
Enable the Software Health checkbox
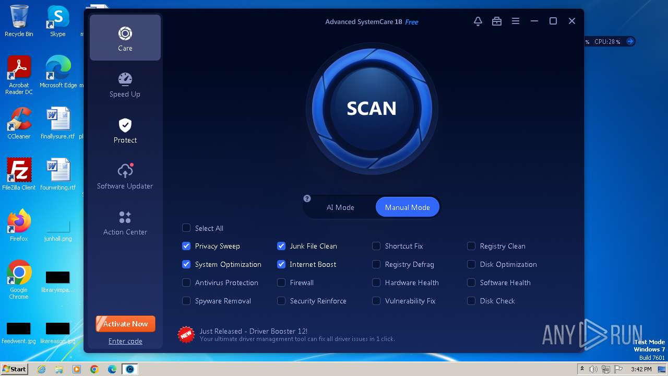click(471, 282)
